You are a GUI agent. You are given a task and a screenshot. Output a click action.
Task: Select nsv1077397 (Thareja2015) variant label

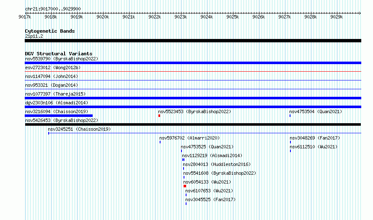point(55,94)
